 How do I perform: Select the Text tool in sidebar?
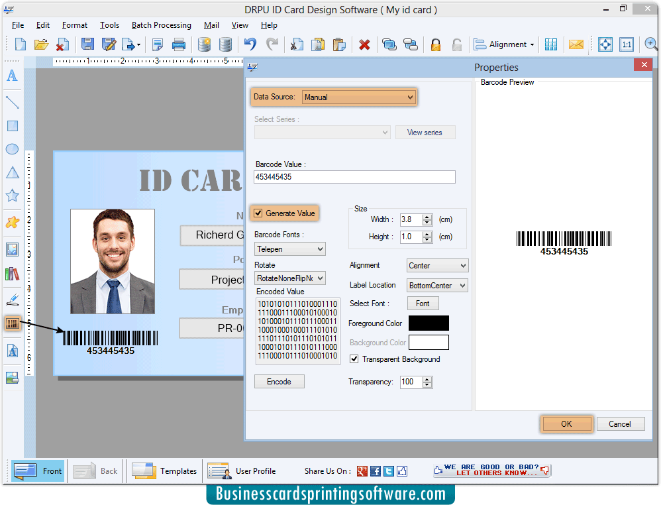point(12,76)
